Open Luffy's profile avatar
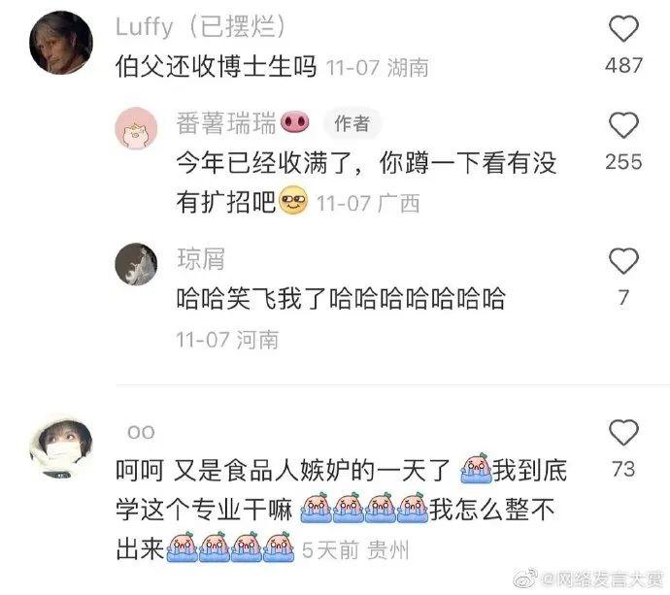Viewport: 670px width, 595px height. [61, 43]
